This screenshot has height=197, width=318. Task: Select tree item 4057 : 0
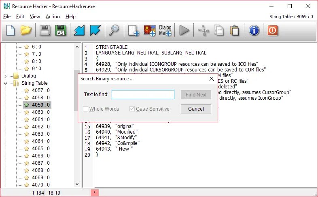[x=41, y=90]
